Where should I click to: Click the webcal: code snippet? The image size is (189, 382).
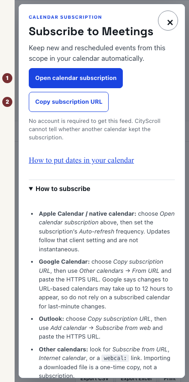115,358
